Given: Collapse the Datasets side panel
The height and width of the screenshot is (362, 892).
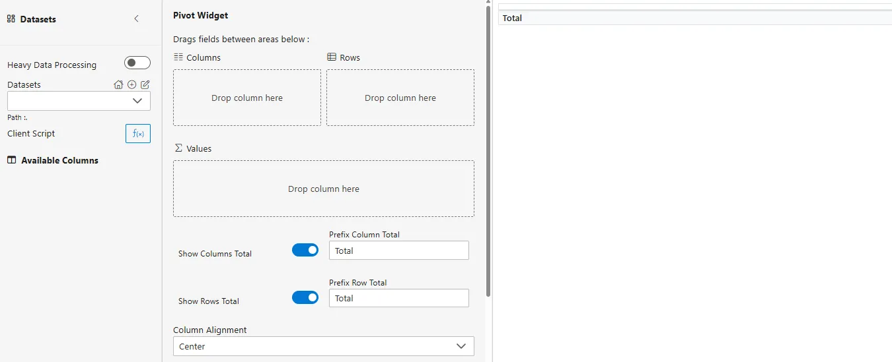Looking at the screenshot, I should [x=137, y=19].
